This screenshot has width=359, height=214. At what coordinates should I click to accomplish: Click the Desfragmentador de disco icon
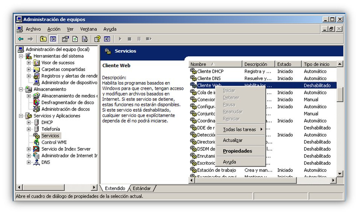[x=37, y=102]
